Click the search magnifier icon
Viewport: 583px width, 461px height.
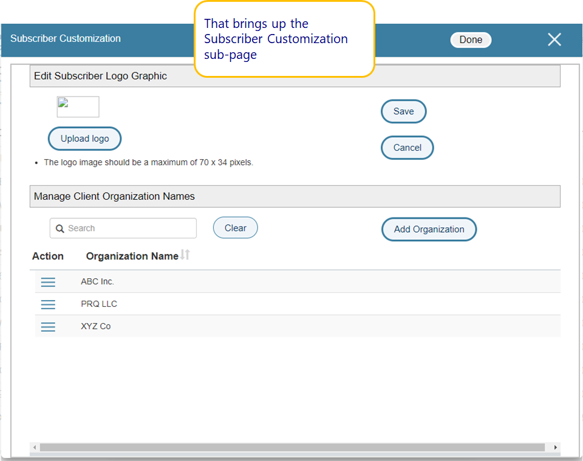pyautogui.click(x=60, y=229)
